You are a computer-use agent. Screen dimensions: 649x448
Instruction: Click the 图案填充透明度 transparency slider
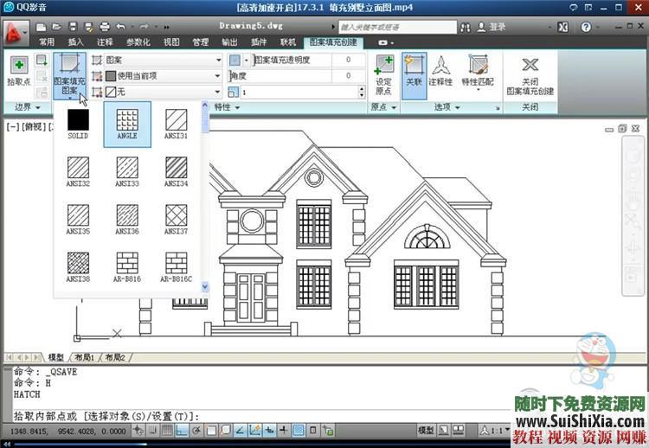point(308,61)
